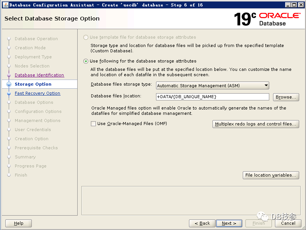Click Browse button for files location

click(x=286, y=97)
